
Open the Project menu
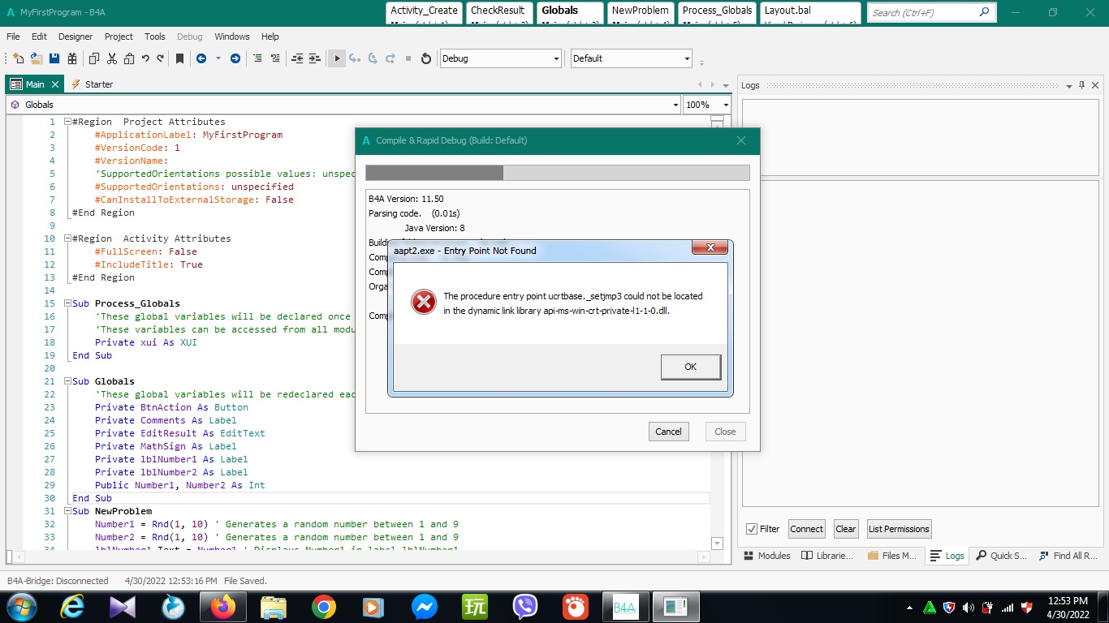pyautogui.click(x=119, y=37)
